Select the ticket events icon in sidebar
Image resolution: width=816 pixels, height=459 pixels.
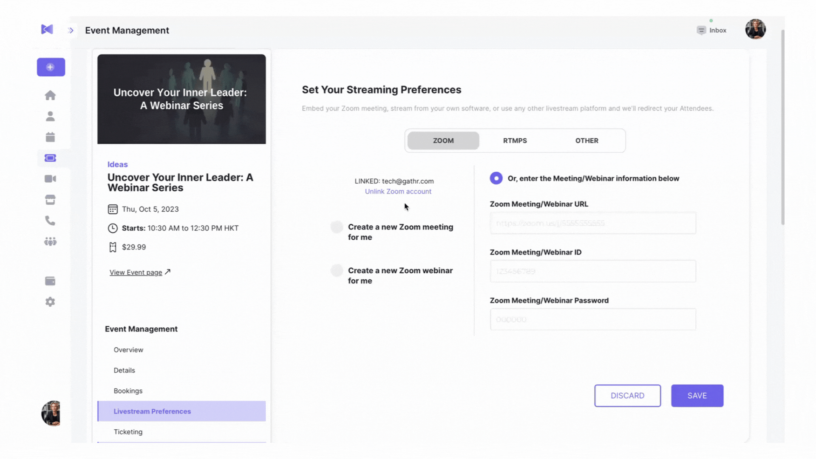click(x=50, y=158)
